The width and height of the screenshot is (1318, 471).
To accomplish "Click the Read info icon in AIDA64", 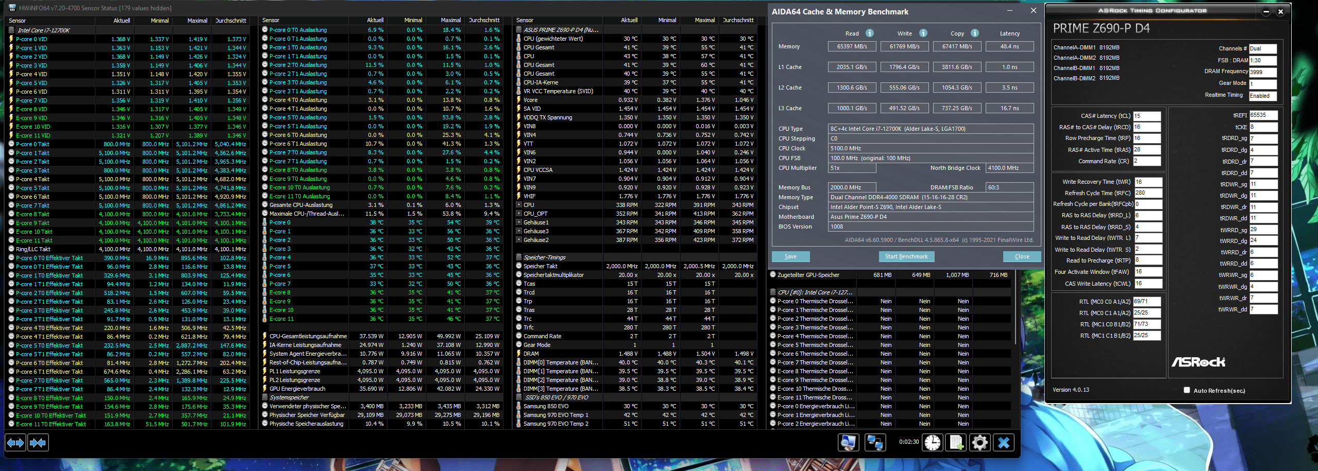I will coord(870,33).
